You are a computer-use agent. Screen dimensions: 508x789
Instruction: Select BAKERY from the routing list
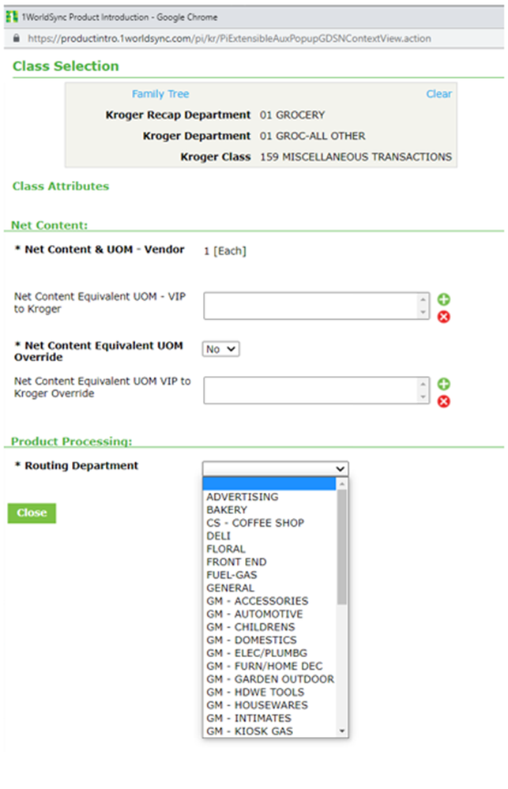pos(269,509)
